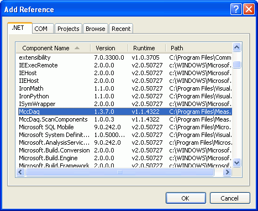The image size is (258, 211).
Task: Click horizontal scrollbar left arrow
Action: pos(20,172)
